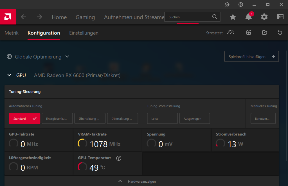This screenshot has height=186, width=288.
Task: Select the first Übertaktung option
Action: [x=90, y=119]
